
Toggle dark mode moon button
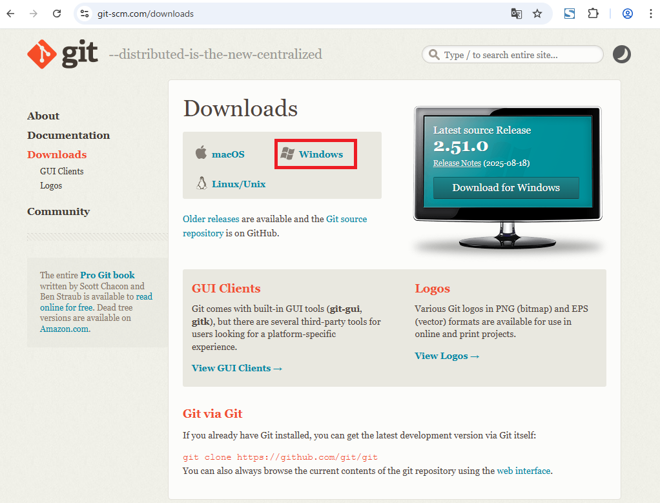(x=622, y=54)
